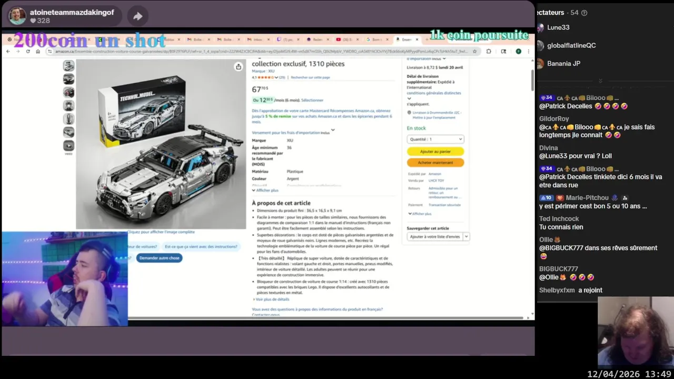The height and width of the screenshot is (379, 674).
Task: Go back with the browser back arrow
Action: pos(8,51)
